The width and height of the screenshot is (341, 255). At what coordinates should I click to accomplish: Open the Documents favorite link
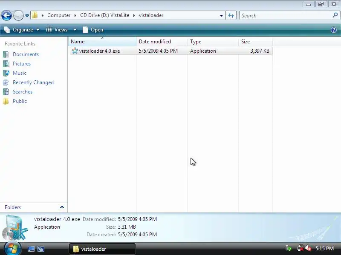[26, 54]
